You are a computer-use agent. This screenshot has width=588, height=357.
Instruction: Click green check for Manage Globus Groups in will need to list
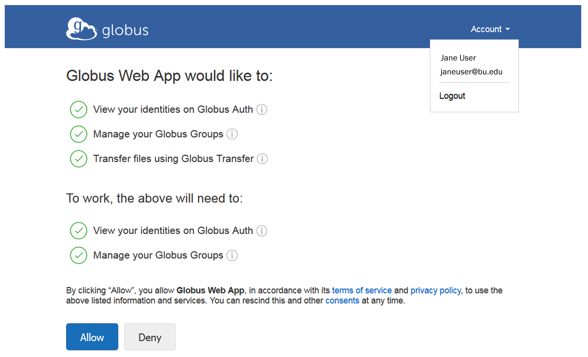(78, 256)
